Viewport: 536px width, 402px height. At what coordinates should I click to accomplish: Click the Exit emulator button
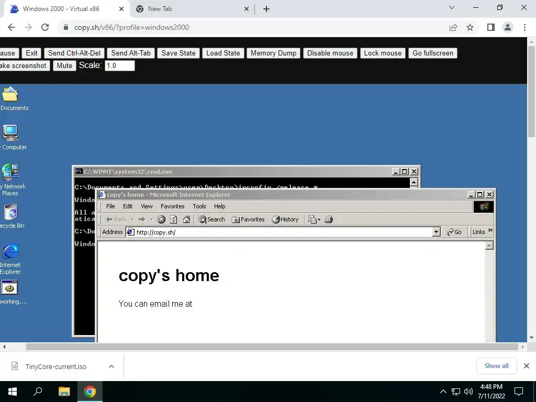(31, 53)
